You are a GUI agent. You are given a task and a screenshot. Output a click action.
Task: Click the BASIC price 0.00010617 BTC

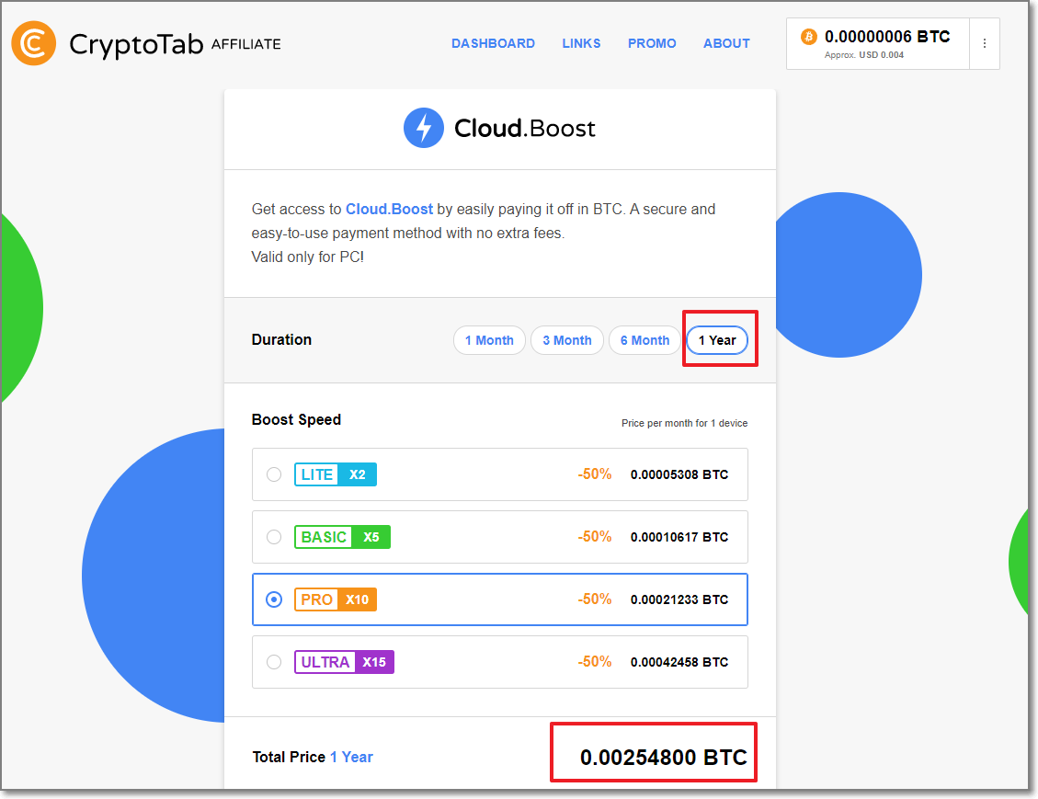click(x=679, y=537)
